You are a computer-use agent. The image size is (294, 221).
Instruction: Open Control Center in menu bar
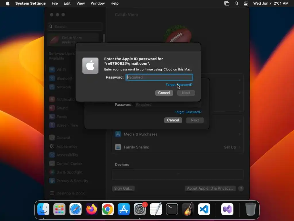click(246, 3)
